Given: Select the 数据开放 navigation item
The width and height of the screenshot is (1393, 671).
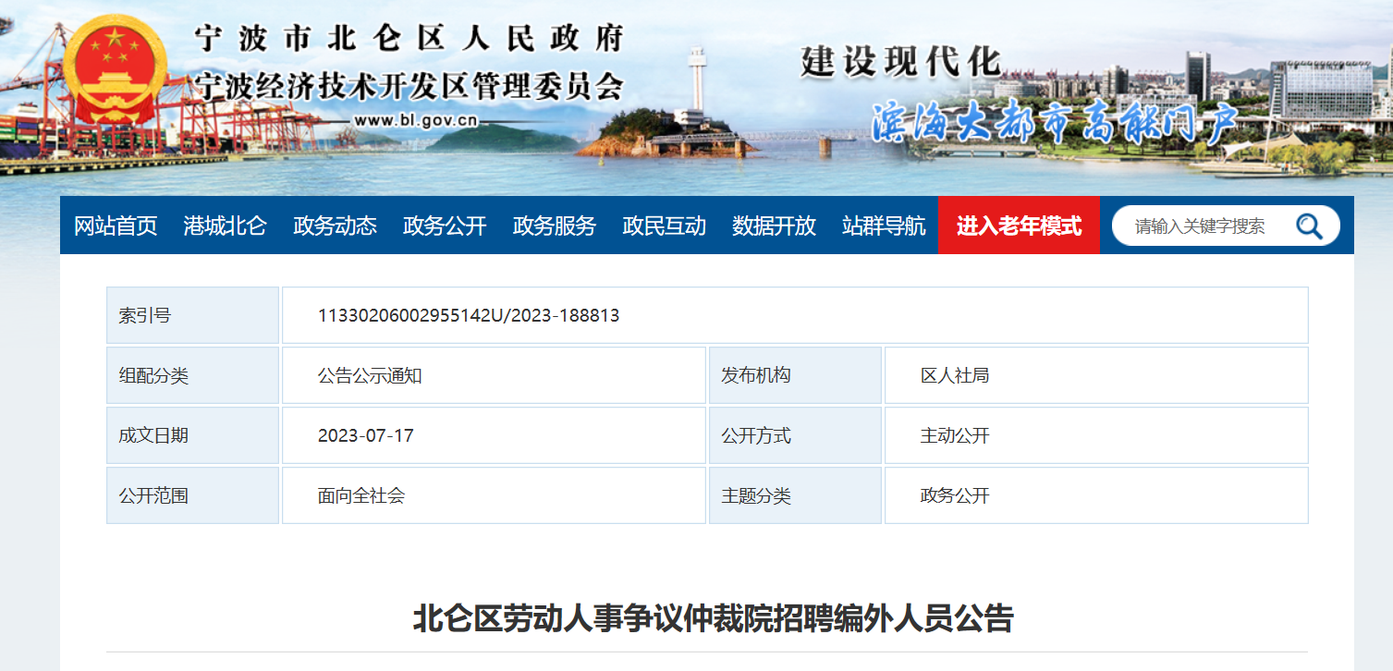Looking at the screenshot, I should pyautogui.click(x=774, y=226).
